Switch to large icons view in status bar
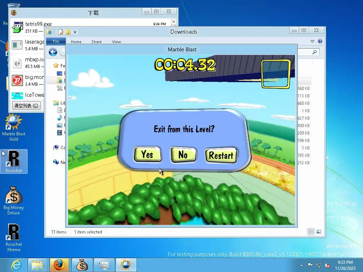 point(319,232)
